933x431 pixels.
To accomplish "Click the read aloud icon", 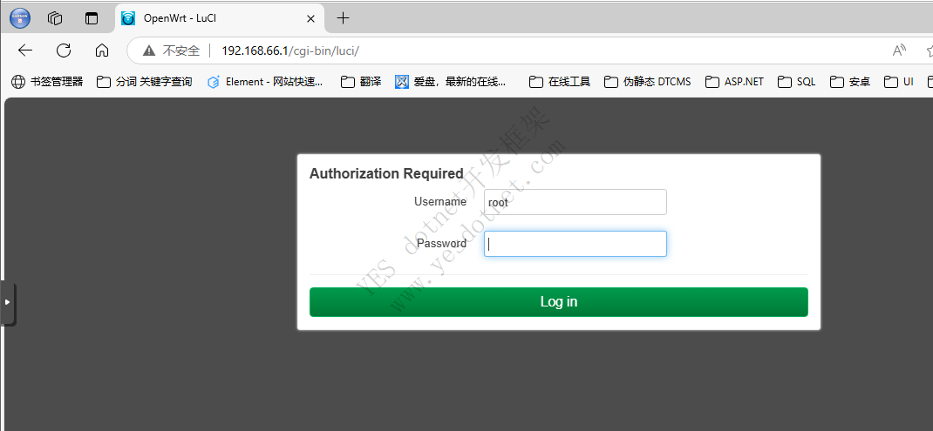I will [x=899, y=51].
